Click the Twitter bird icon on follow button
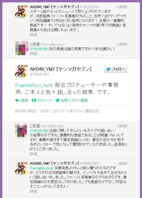The image size is (142, 198). [108, 69]
